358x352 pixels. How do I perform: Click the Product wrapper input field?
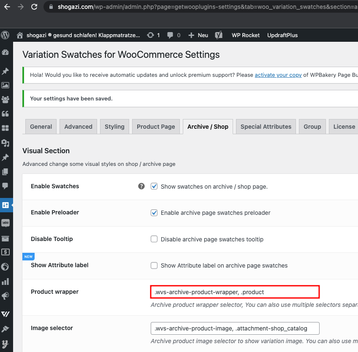235,292
